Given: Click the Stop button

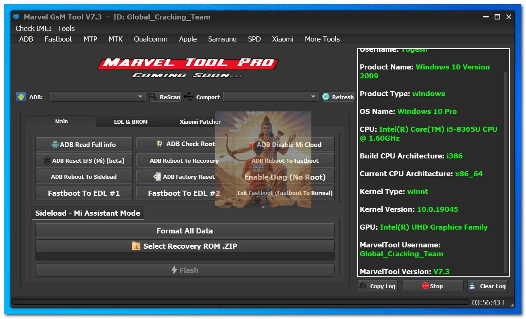Looking at the screenshot, I should coord(433,286).
